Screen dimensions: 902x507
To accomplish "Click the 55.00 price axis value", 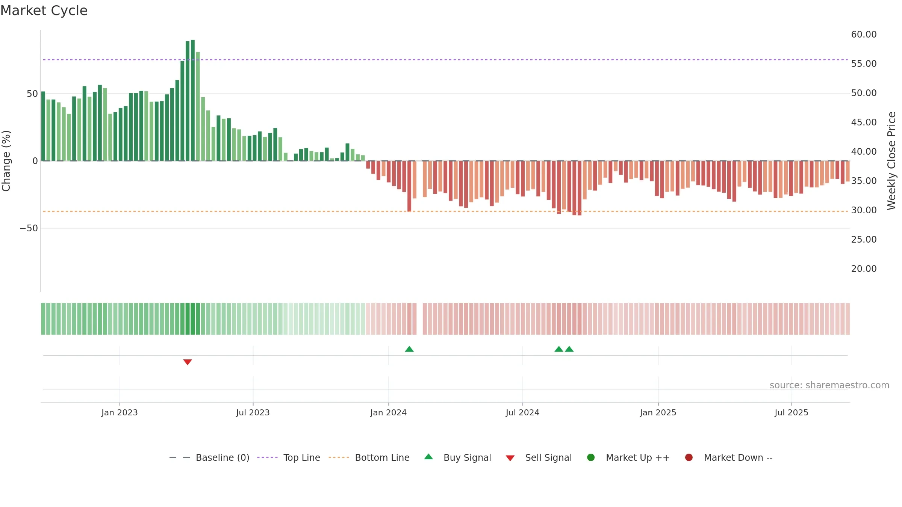I will (x=864, y=64).
